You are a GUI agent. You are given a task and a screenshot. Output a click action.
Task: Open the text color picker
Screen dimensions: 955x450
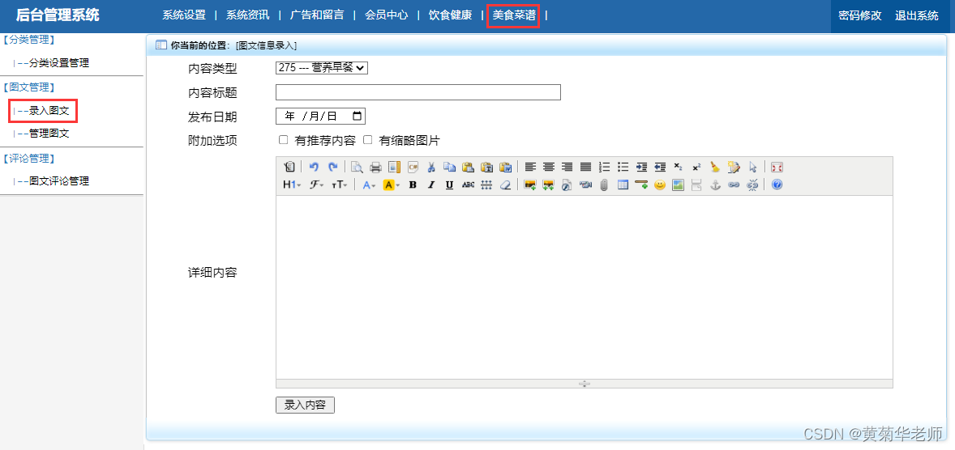369,185
